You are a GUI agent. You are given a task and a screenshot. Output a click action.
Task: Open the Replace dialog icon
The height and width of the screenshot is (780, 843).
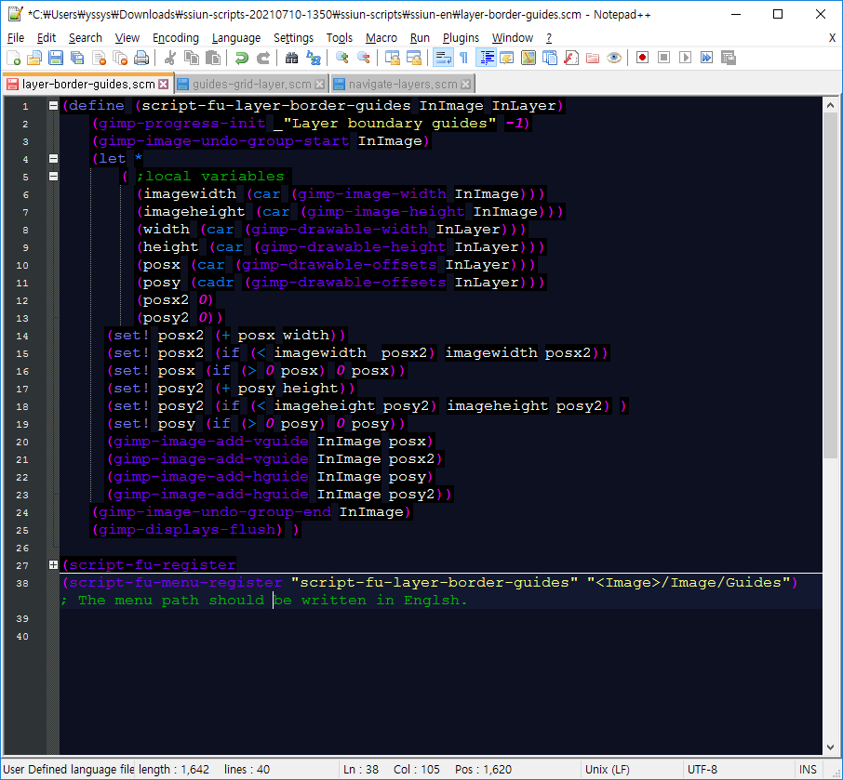click(x=313, y=58)
